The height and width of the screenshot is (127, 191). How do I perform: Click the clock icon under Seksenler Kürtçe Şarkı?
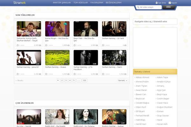(x=18, y=45)
